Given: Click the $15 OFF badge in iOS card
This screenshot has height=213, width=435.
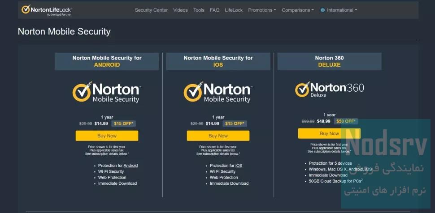Looking at the screenshot, I should pos(235,124).
